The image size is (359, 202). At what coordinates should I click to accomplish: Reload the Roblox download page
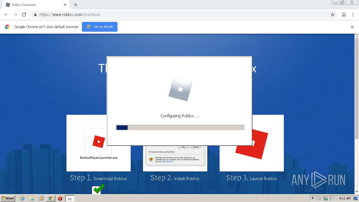tap(24, 15)
